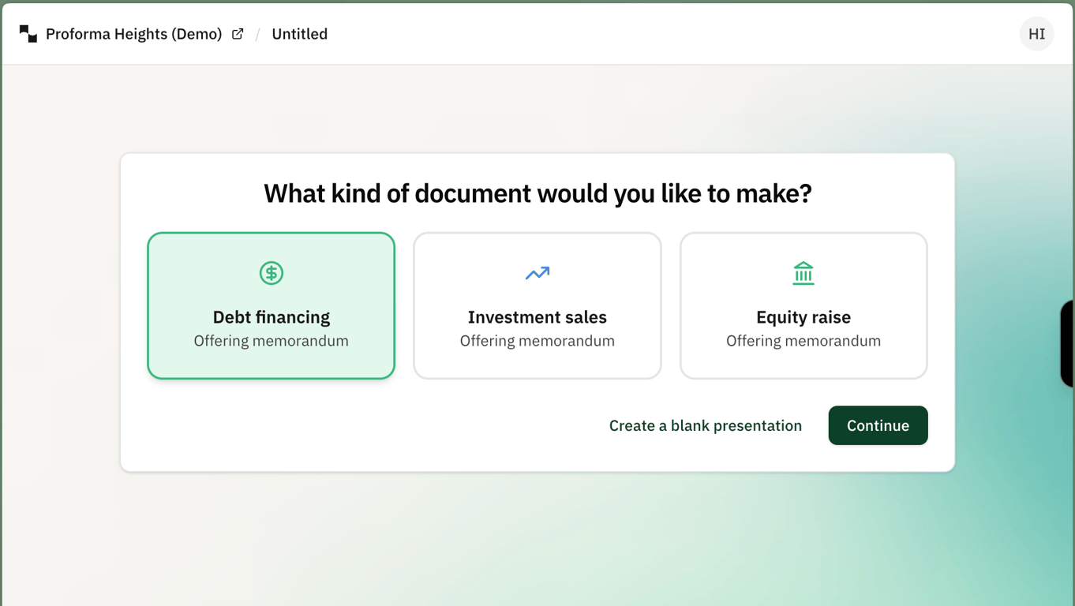This screenshot has height=606, width=1075.
Task: Click the Equity raise card title
Action: pos(803,317)
